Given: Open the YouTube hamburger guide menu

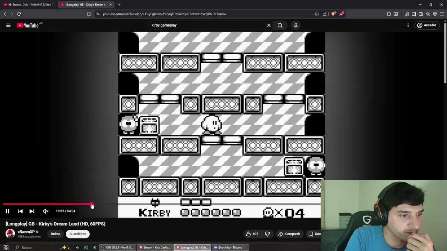Looking at the screenshot, I should [8, 25].
